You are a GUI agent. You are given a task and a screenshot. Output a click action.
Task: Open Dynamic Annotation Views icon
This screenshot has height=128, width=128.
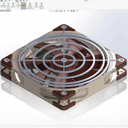(59, 11)
